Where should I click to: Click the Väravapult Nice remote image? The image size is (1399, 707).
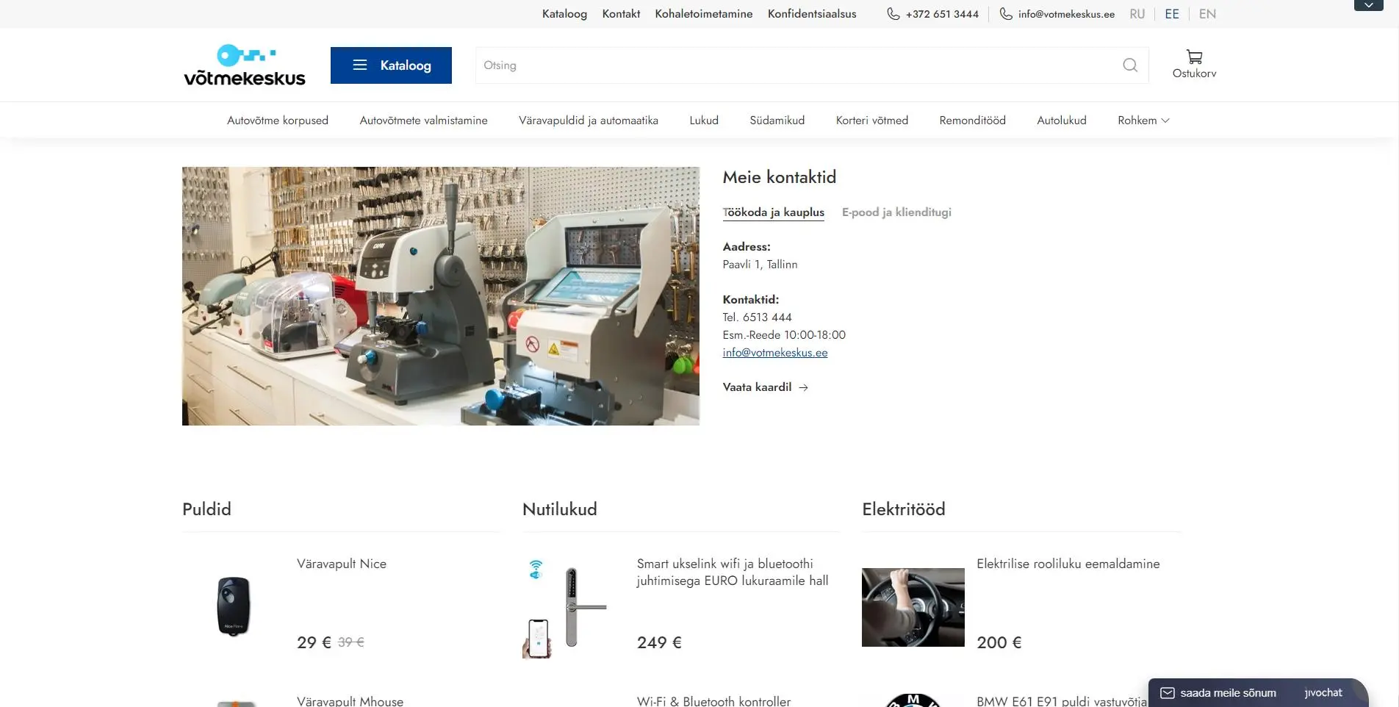234,607
